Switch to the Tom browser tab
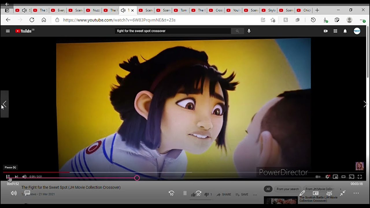 point(181,10)
